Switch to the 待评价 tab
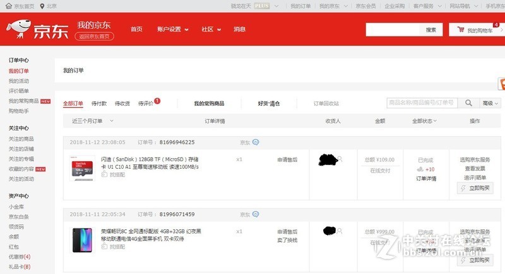Viewport: 505px width, 274px height. point(146,103)
